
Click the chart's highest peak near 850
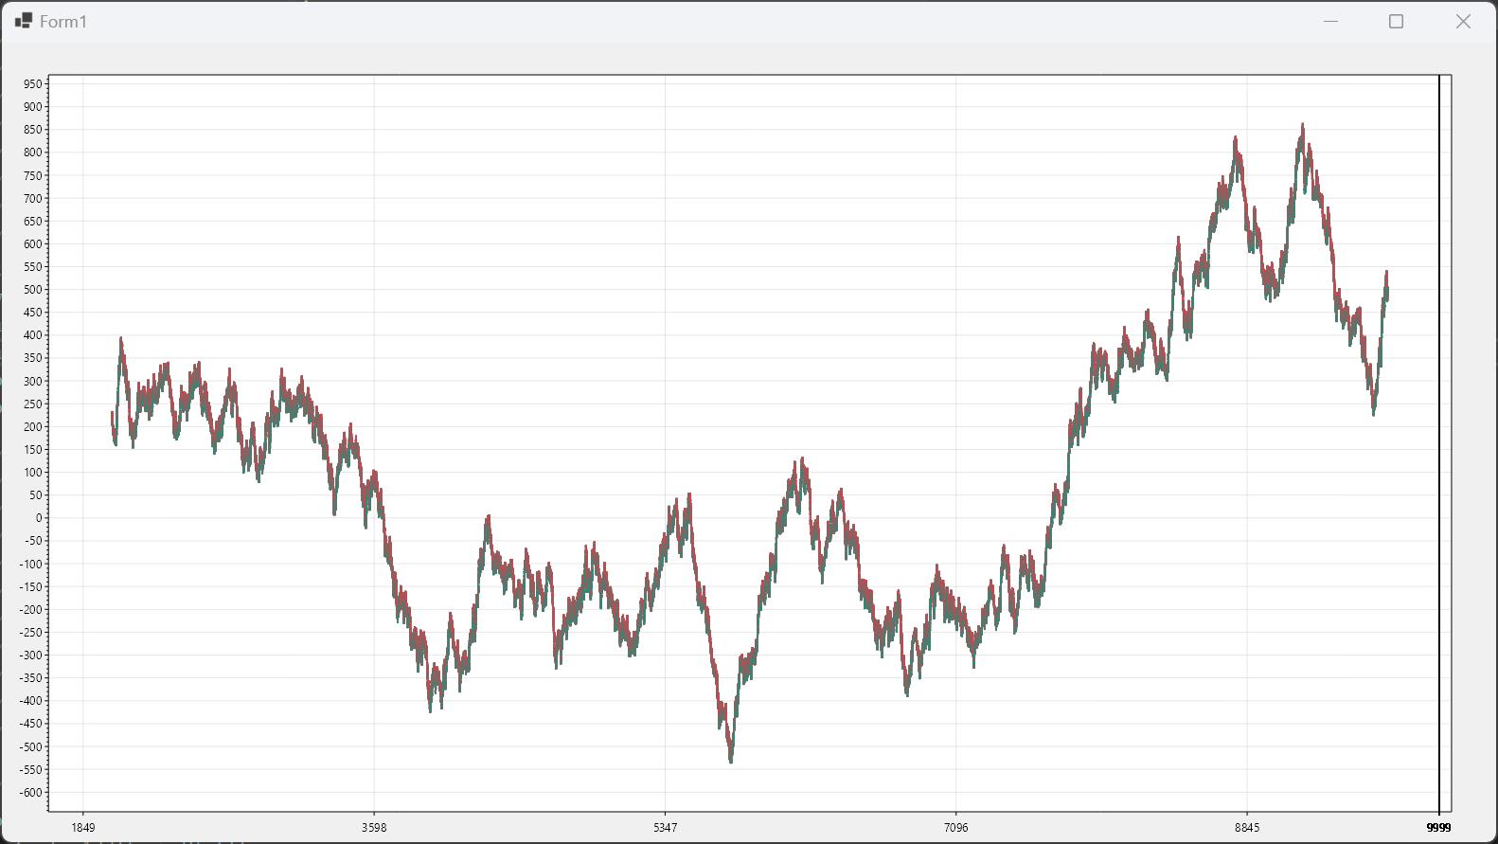[x=1303, y=125]
